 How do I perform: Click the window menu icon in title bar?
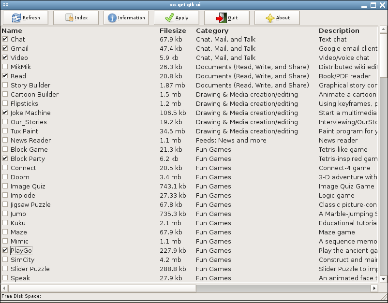pos(6,4)
